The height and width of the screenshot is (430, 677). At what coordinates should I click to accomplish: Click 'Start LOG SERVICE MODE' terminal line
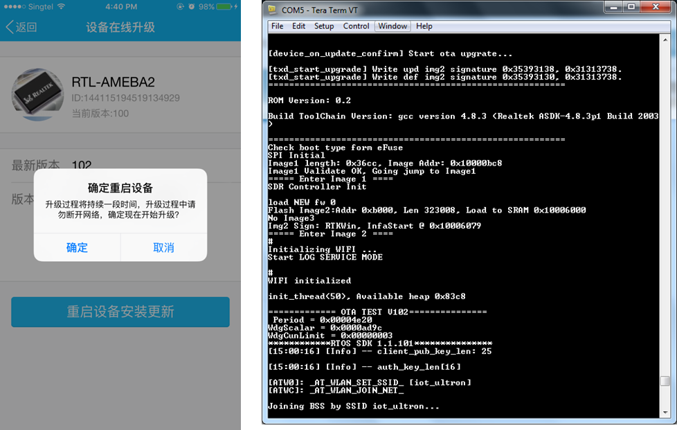[325, 257]
